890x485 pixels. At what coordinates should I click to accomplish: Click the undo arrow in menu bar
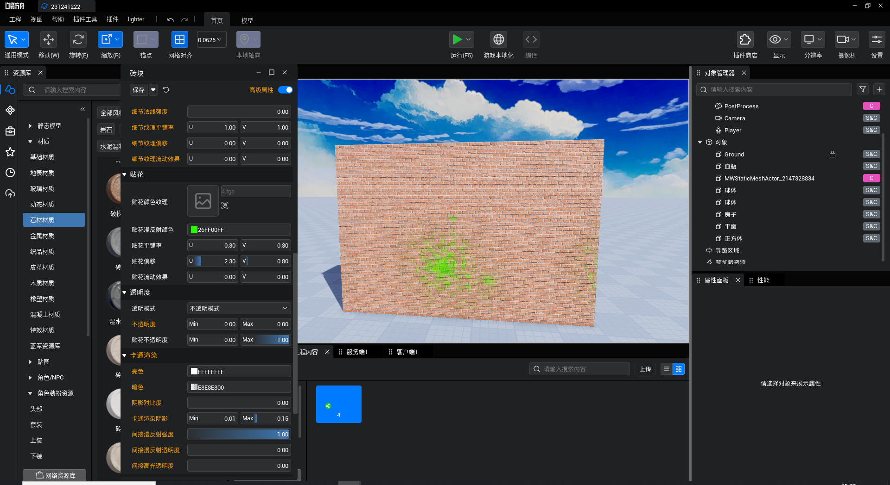click(171, 19)
